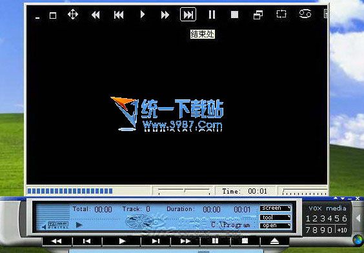364x253 pixels.
Task: Toggle fullscreen with dashed-rectangle overlay icon
Action: (281, 14)
